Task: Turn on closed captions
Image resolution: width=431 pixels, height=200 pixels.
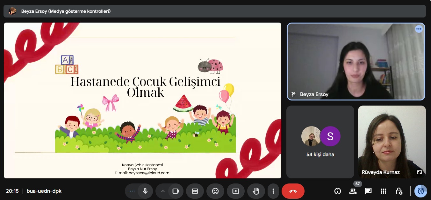Action: [195, 191]
